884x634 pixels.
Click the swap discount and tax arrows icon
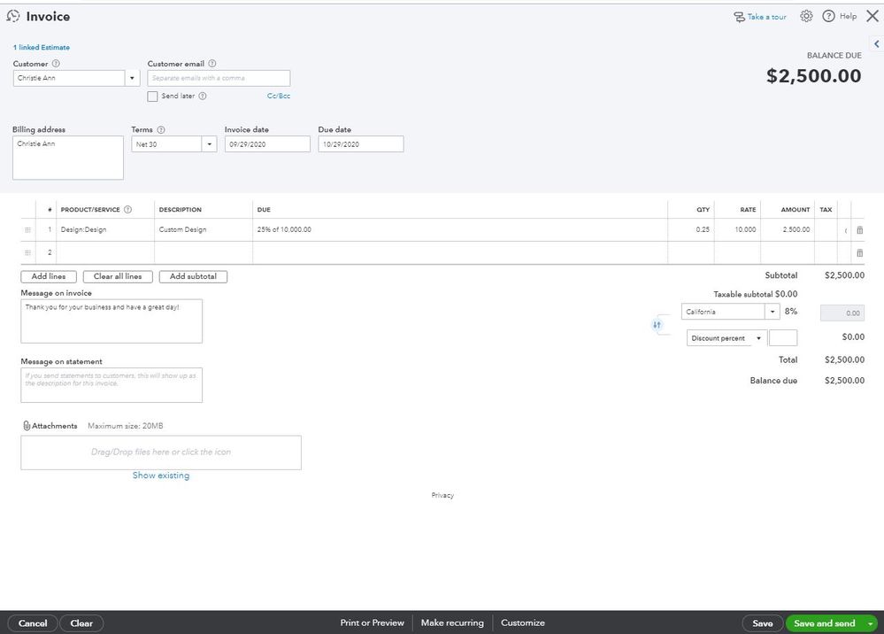[657, 325]
